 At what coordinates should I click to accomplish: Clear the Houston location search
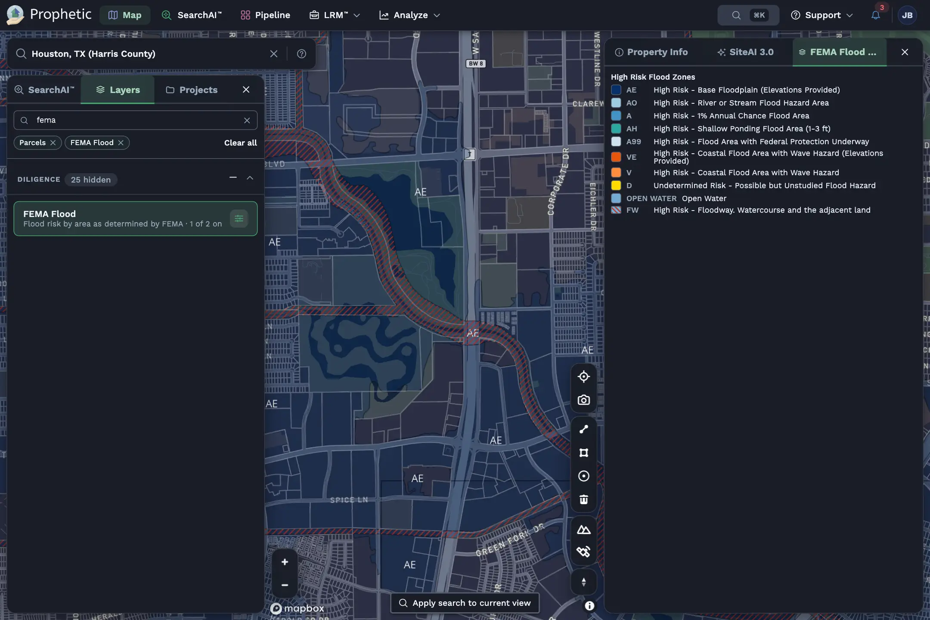point(274,54)
